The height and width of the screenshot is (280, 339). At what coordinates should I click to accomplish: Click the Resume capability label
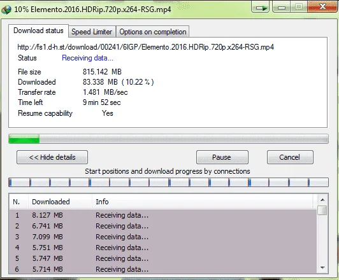(x=45, y=113)
